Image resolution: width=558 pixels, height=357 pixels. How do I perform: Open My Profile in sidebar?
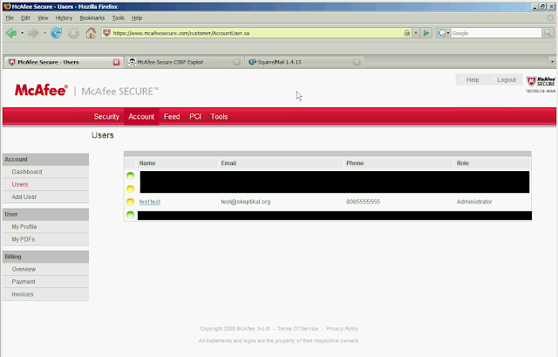coord(24,227)
